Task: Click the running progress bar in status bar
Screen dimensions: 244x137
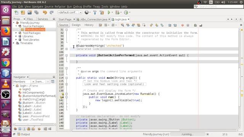Action: [188, 134]
